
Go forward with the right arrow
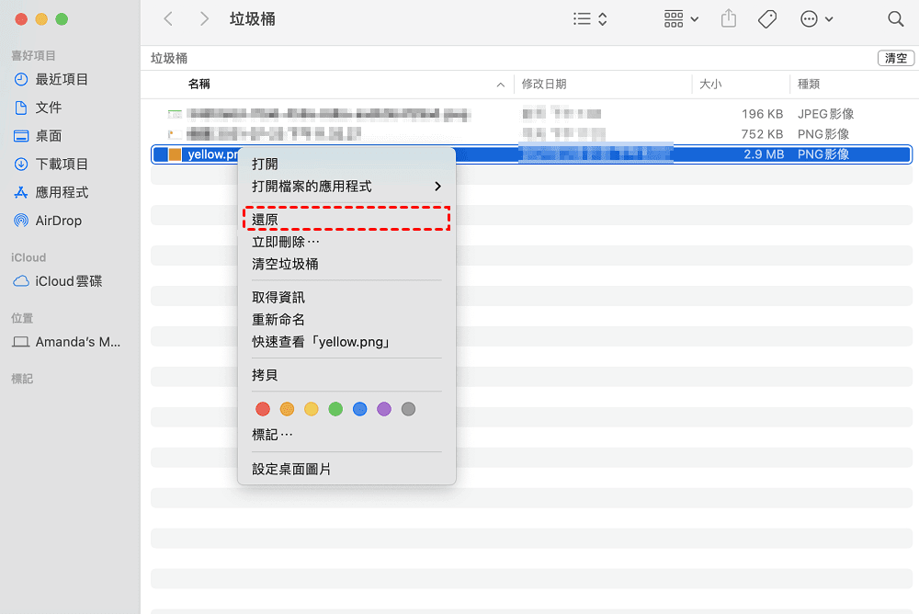click(x=204, y=18)
